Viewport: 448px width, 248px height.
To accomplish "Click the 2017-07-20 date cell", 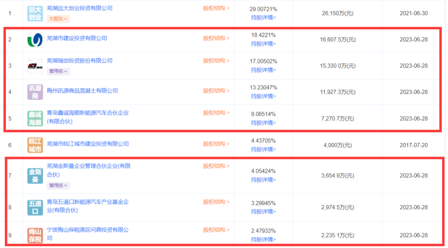I will coord(414,145).
